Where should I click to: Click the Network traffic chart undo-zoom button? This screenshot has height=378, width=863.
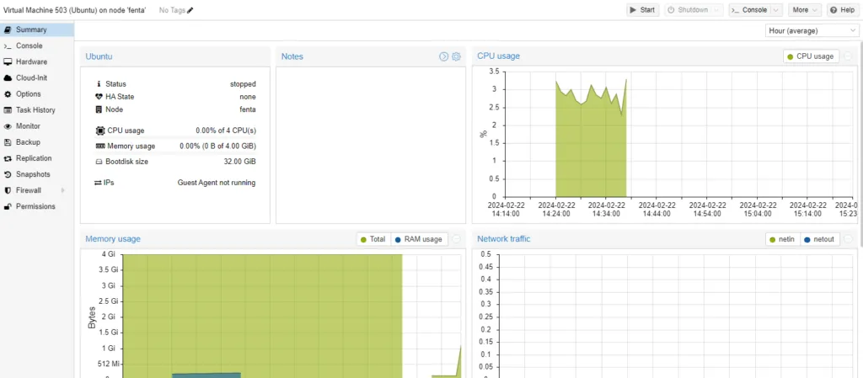[848, 239]
